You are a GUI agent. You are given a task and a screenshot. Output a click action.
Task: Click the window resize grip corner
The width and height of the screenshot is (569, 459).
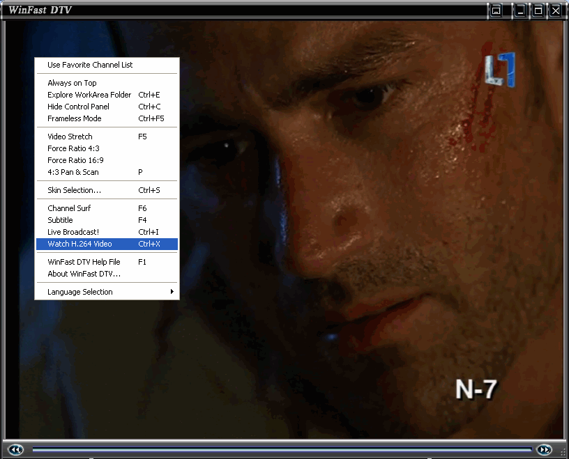point(563,453)
